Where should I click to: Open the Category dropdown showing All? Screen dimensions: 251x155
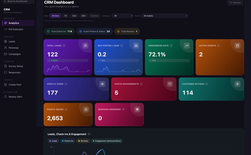pos(122,16)
